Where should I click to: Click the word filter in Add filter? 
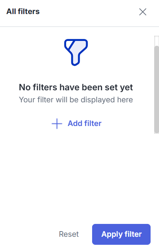[93, 124]
